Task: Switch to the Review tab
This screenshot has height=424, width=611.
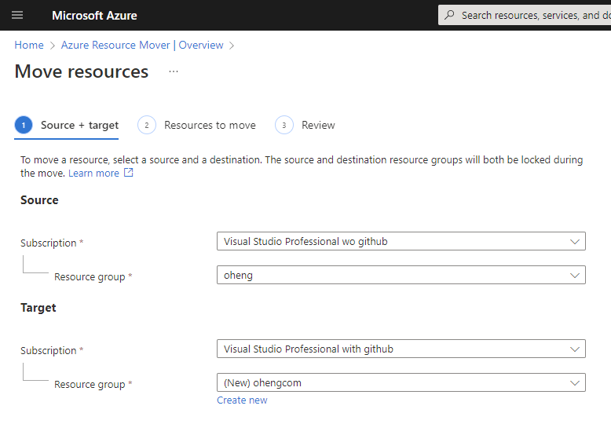Action: [x=318, y=125]
